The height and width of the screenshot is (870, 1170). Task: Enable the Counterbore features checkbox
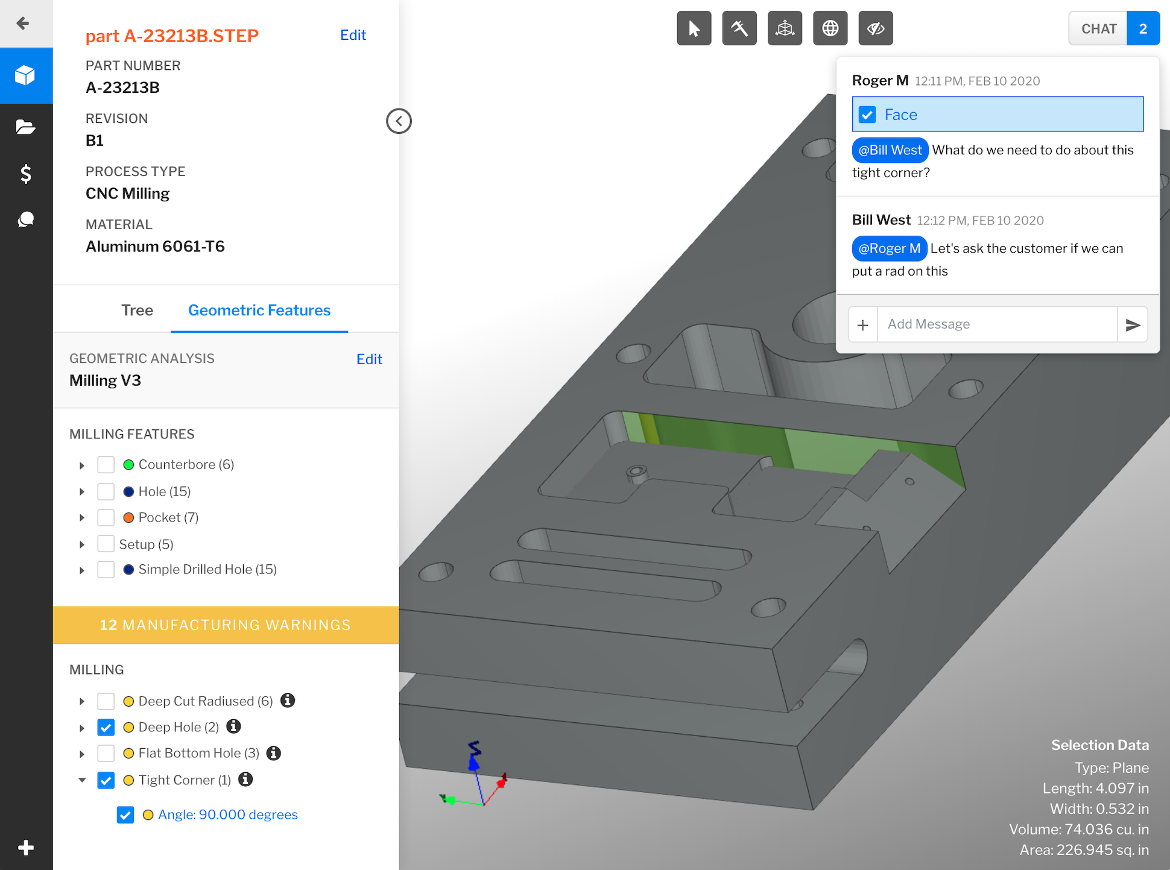(x=106, y=464)
